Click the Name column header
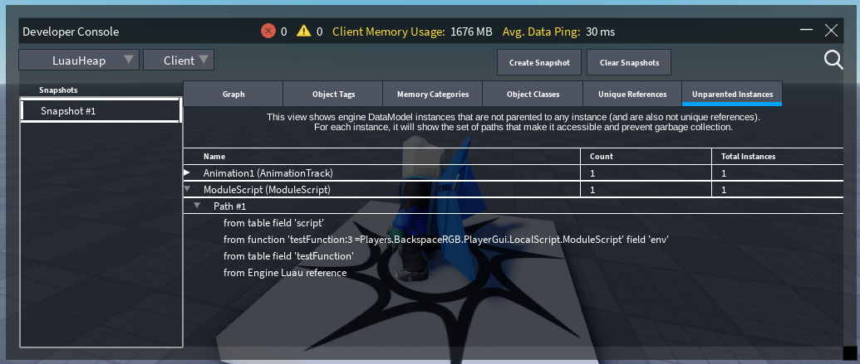860x364 pixels. [214, 157]
